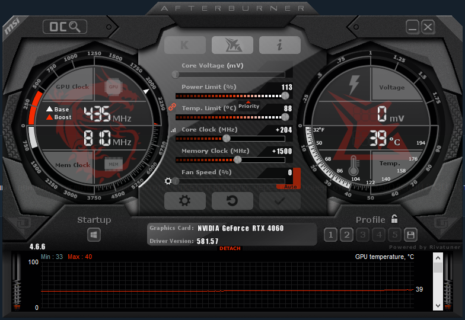Select profile slot 4

coord(378,235)
